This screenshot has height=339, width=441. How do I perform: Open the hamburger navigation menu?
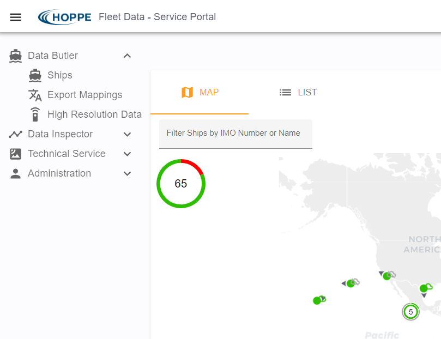point(16,17)
